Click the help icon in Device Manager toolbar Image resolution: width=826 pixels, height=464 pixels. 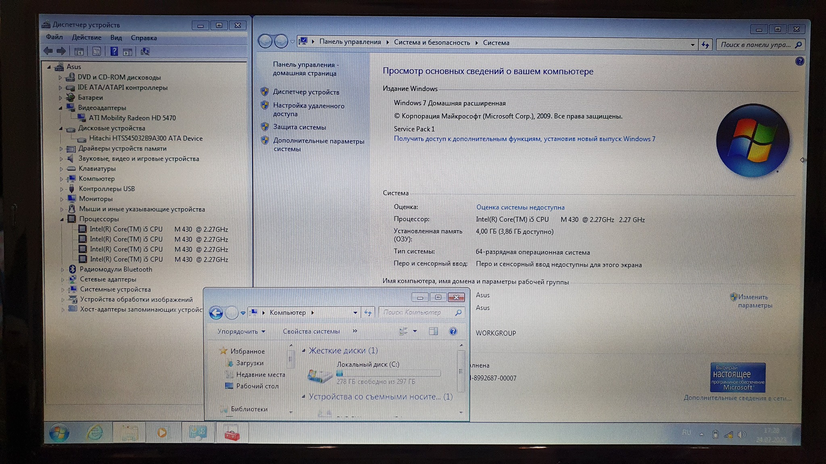pyautogui.click(x=114, y=51)
